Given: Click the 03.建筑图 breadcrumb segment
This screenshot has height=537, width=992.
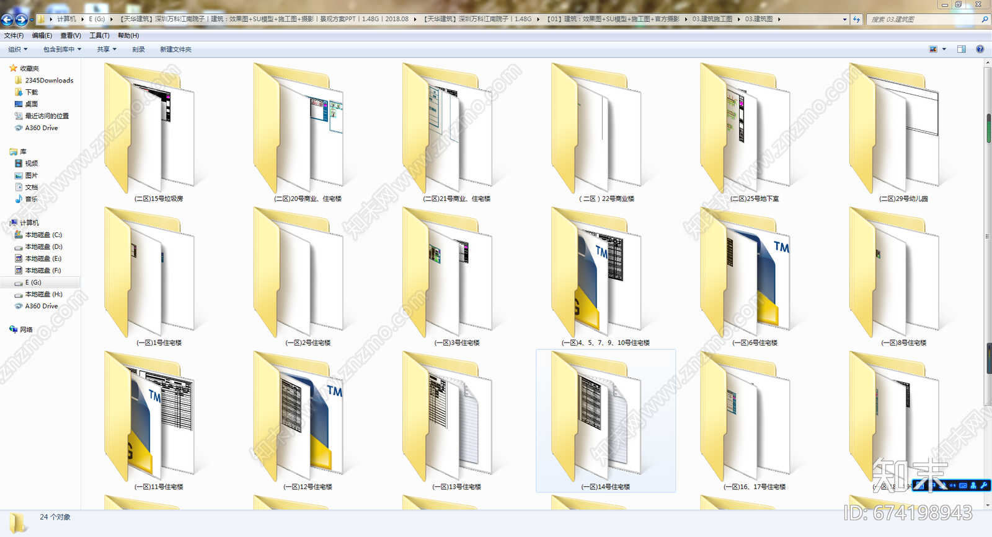Looking at the screenshot, I should point(759,19).
